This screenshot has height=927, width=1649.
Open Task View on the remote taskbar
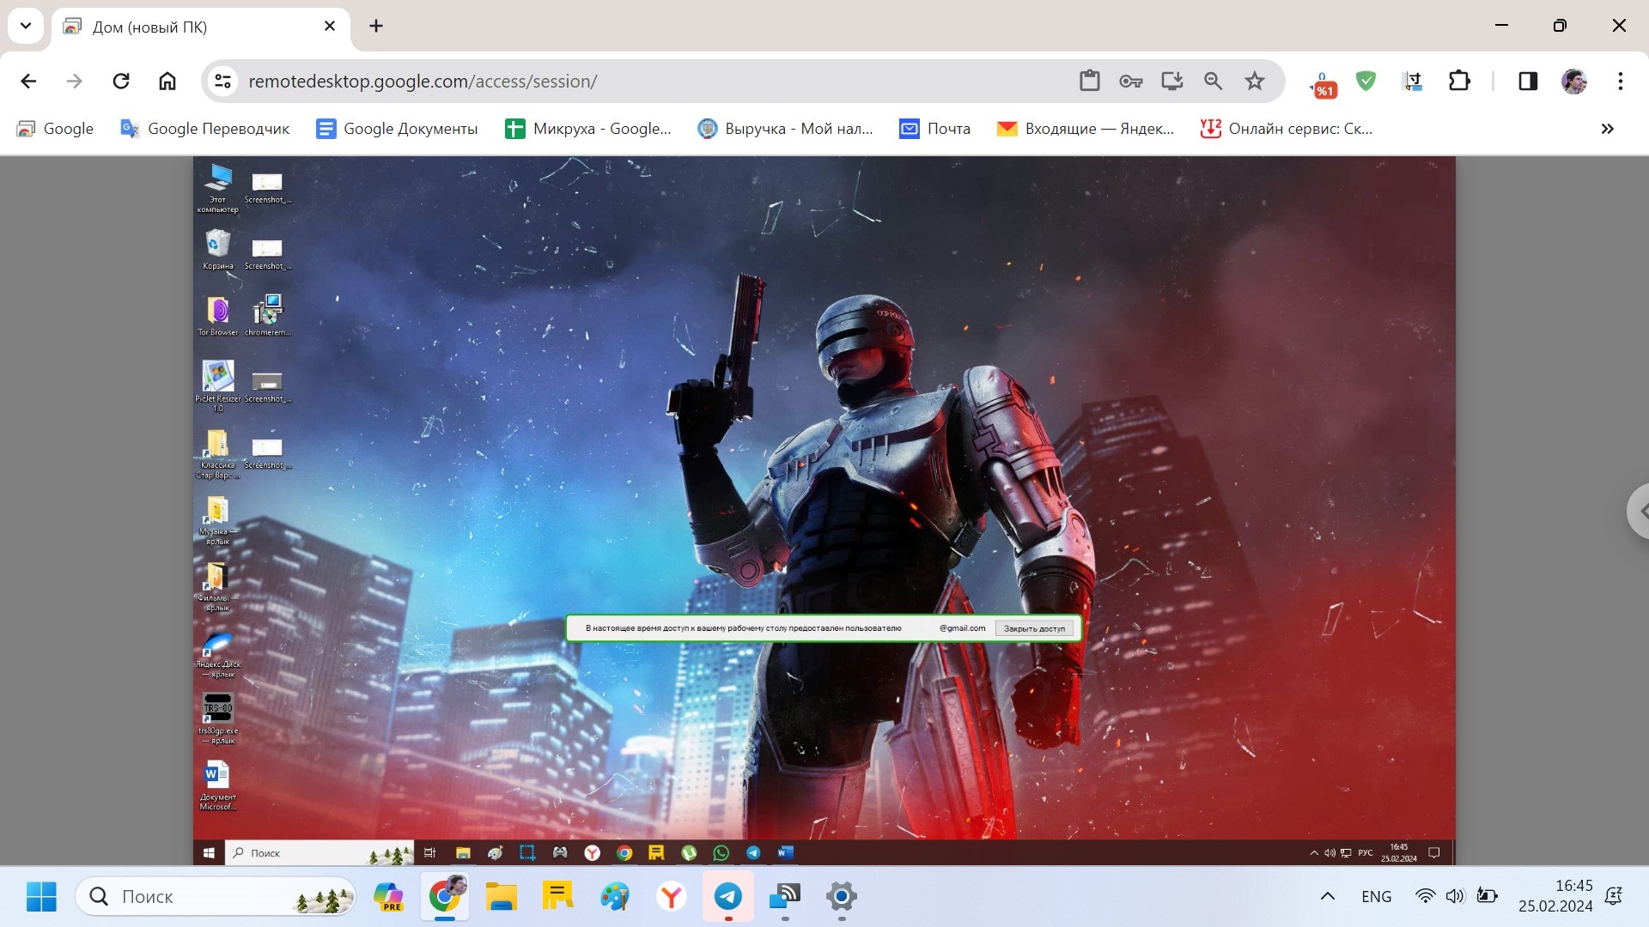(429, 852)
